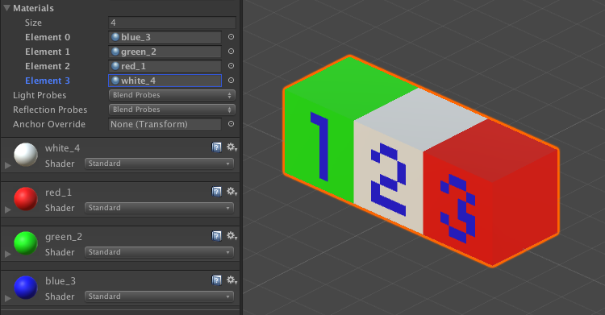The image size is (605, 315).
Task: Click the green_2 material name header
Action: click(63, 237)
